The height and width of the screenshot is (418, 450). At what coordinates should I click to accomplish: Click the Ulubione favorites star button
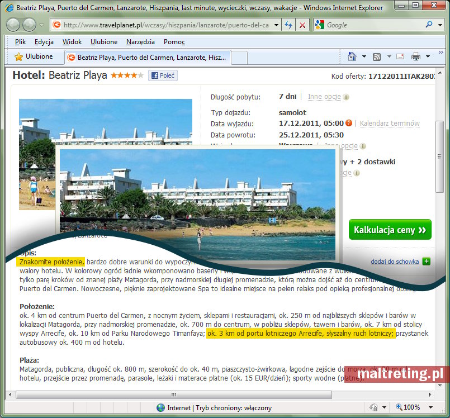tap(34, 56)
